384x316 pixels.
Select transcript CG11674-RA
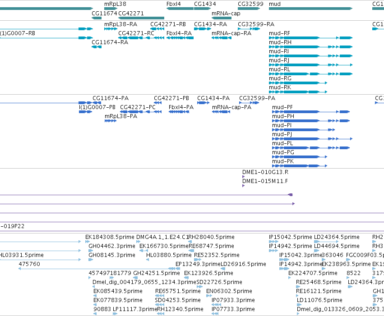[110, 42]
